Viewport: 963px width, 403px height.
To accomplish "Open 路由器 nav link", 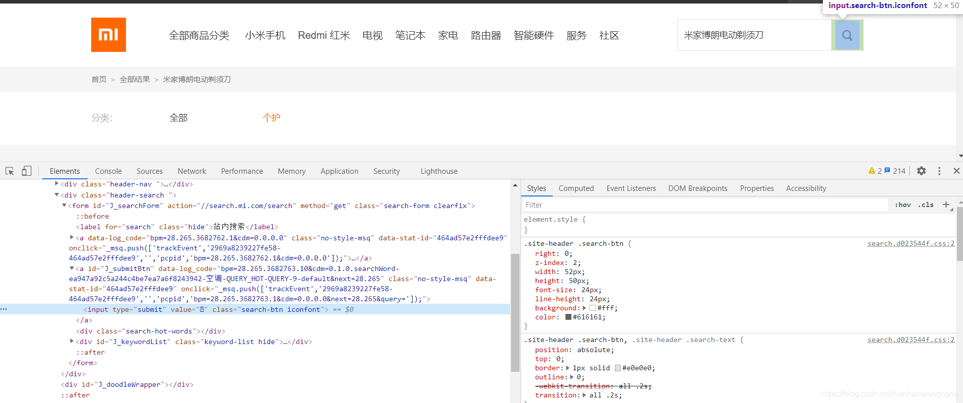I will point(486,35).
